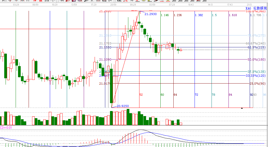Select the 62.5%(225) level label
Image resolution: width=268 pixels, height=147 pixels.
point(256,48)
